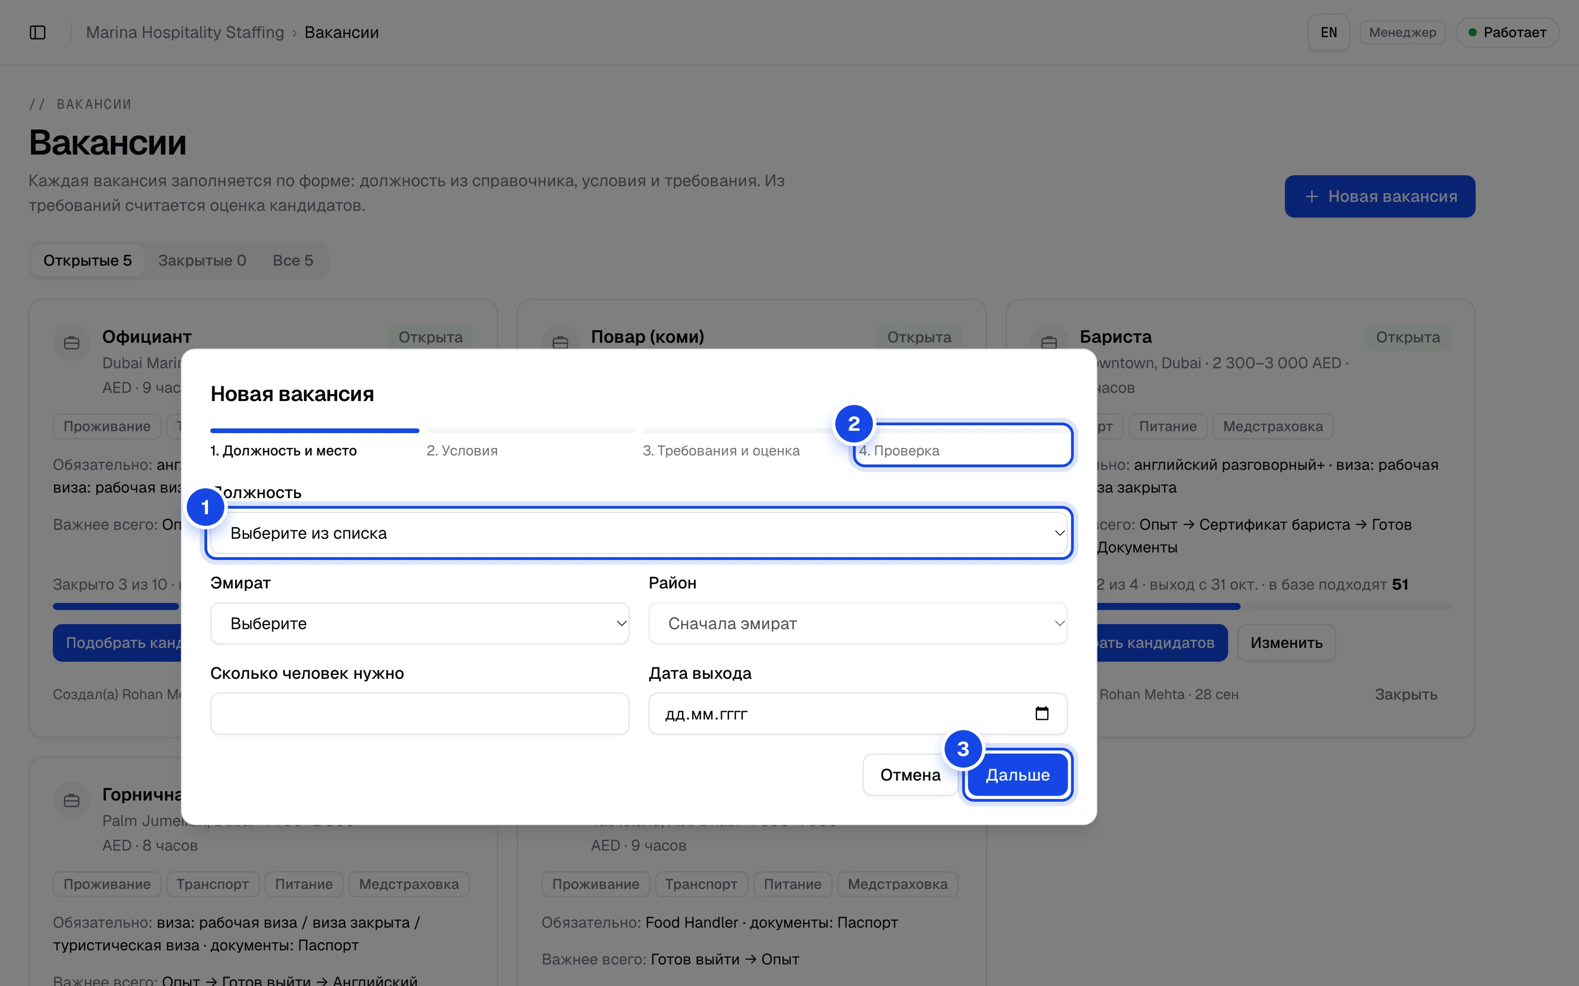Switch language with EN button

click(x=1328, y=33)
